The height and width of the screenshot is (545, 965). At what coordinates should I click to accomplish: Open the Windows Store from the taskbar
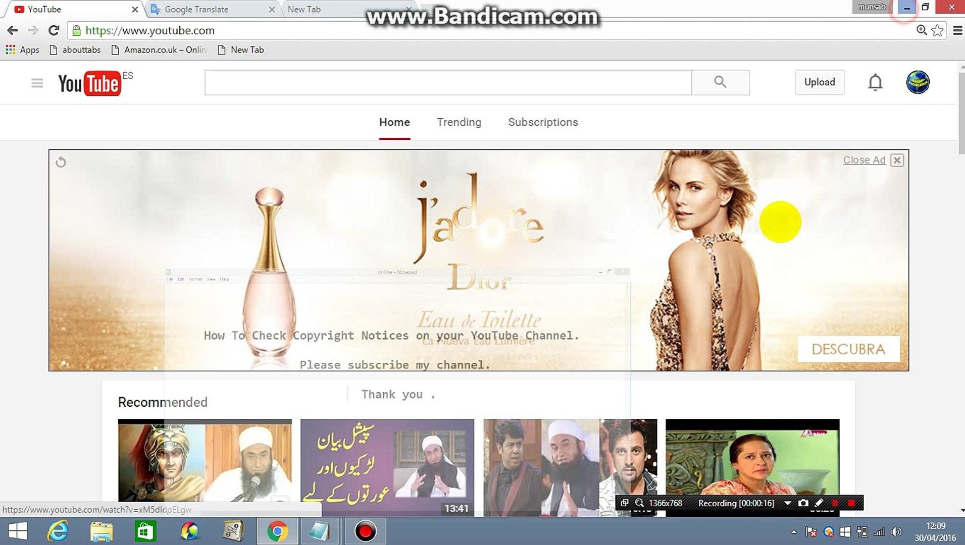[145, 531]
